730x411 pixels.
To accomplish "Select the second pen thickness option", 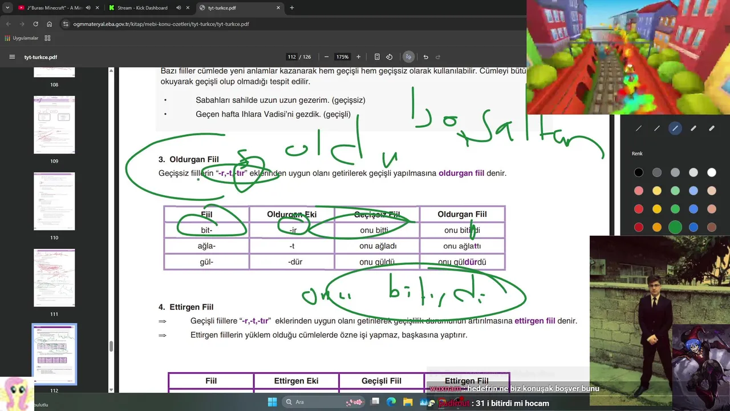I will (x=657, y=128).
